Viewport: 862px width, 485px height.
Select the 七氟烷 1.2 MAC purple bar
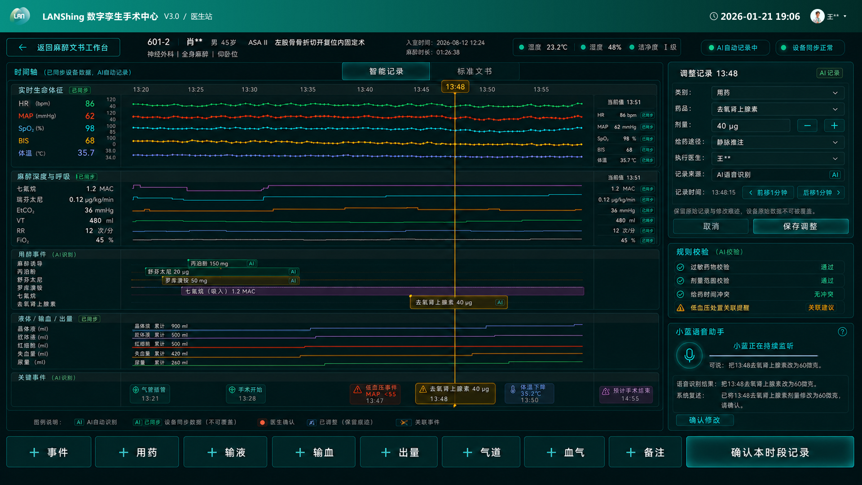(383, 291)
